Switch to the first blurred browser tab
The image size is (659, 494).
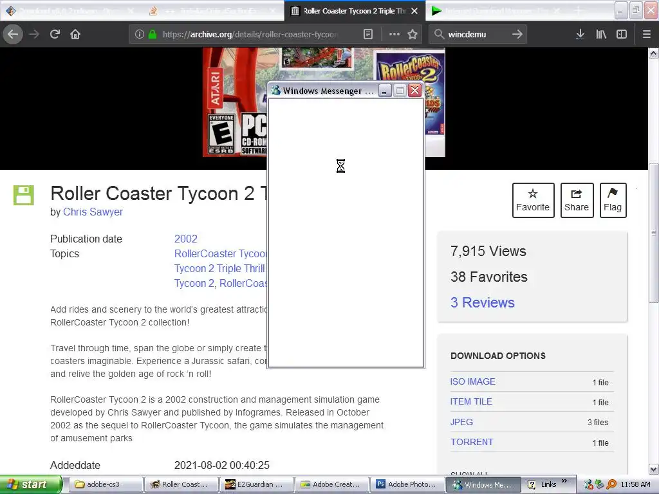pos(71,11)
